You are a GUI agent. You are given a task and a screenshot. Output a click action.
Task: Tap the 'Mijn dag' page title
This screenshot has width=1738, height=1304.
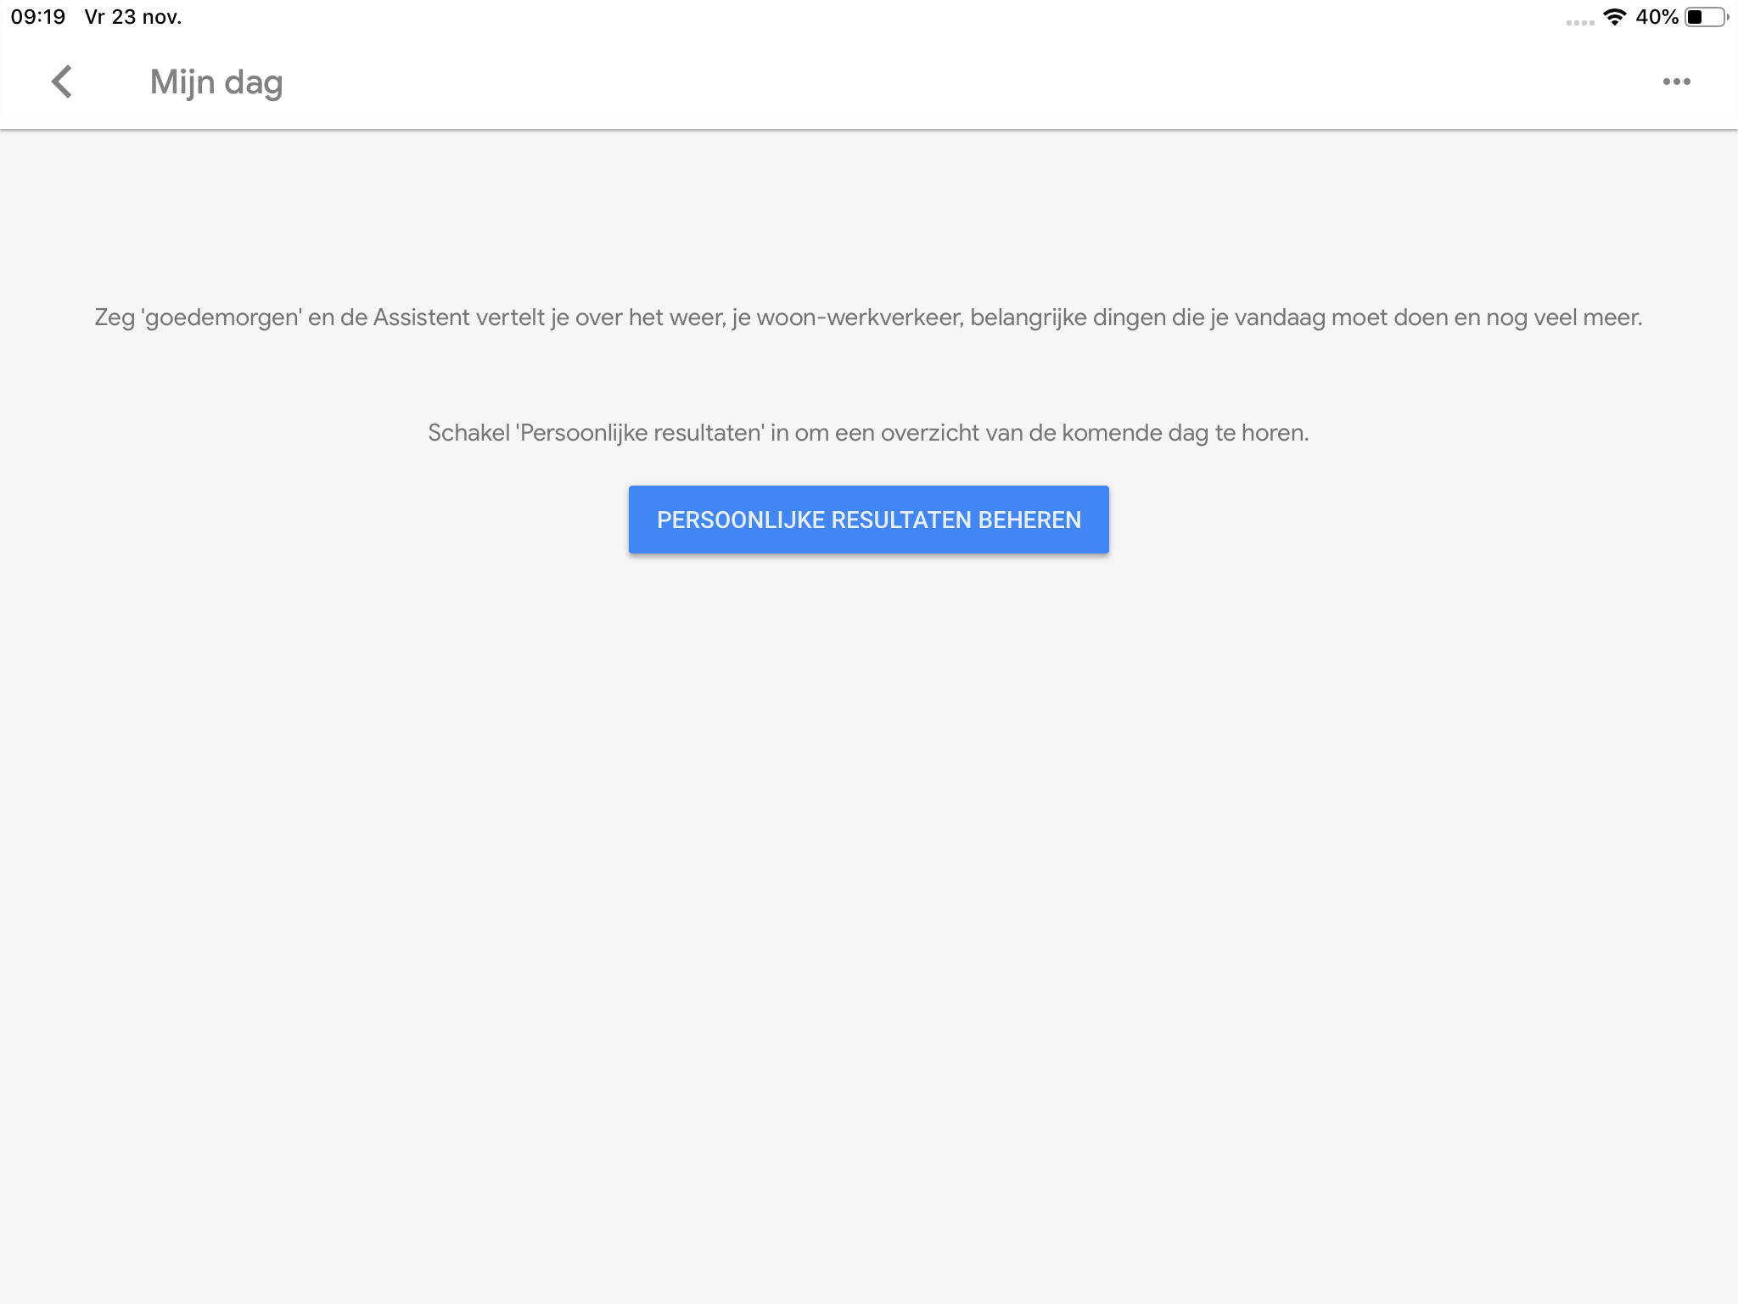(x=216, y=82)
